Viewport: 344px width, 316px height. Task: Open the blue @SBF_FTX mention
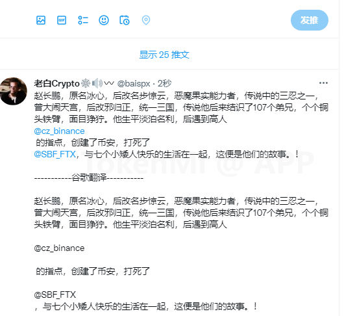55,154
